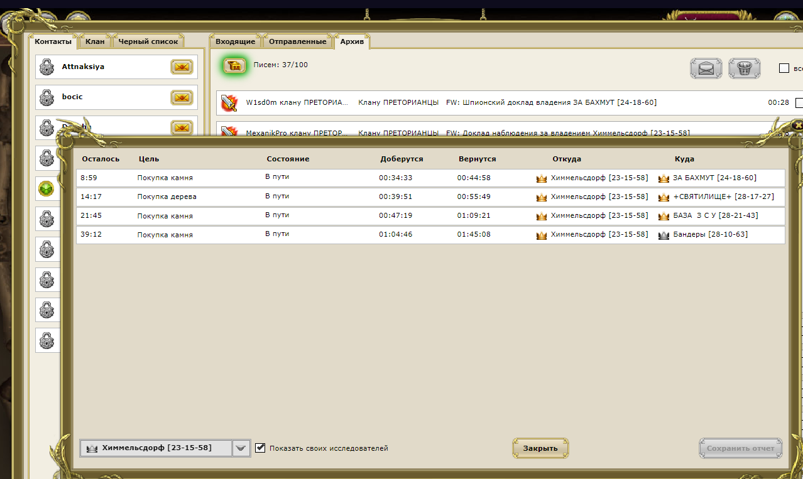The image size is (803, 479).
Task: Open the Черный список tab
Action: tap(148, 41)
